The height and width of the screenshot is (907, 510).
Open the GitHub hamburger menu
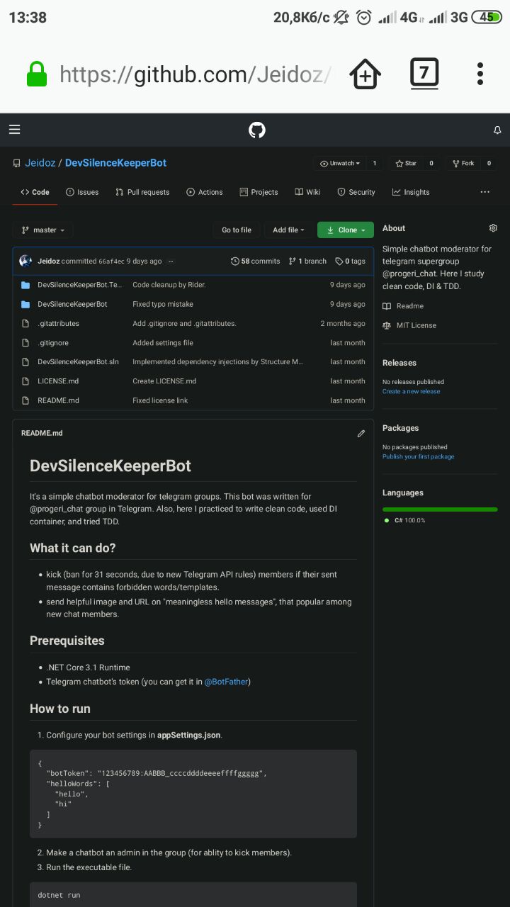click(x=15, y=129)
